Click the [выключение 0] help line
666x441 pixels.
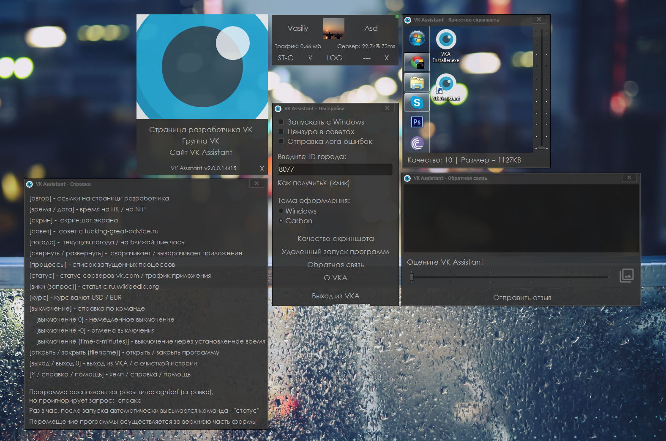point(105,319)
